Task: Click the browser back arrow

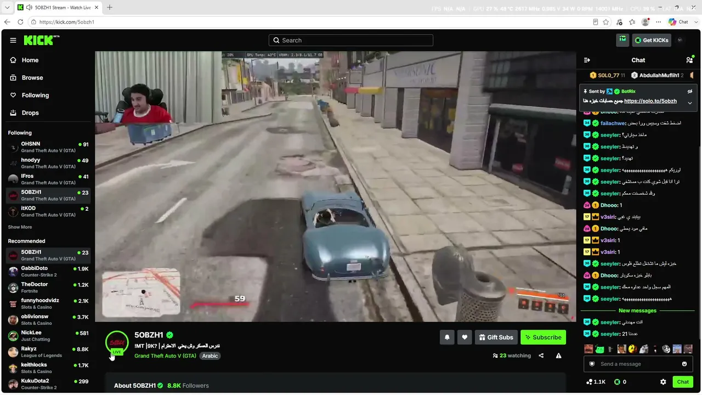Action: pyautogui.click(x=7, y=22)
